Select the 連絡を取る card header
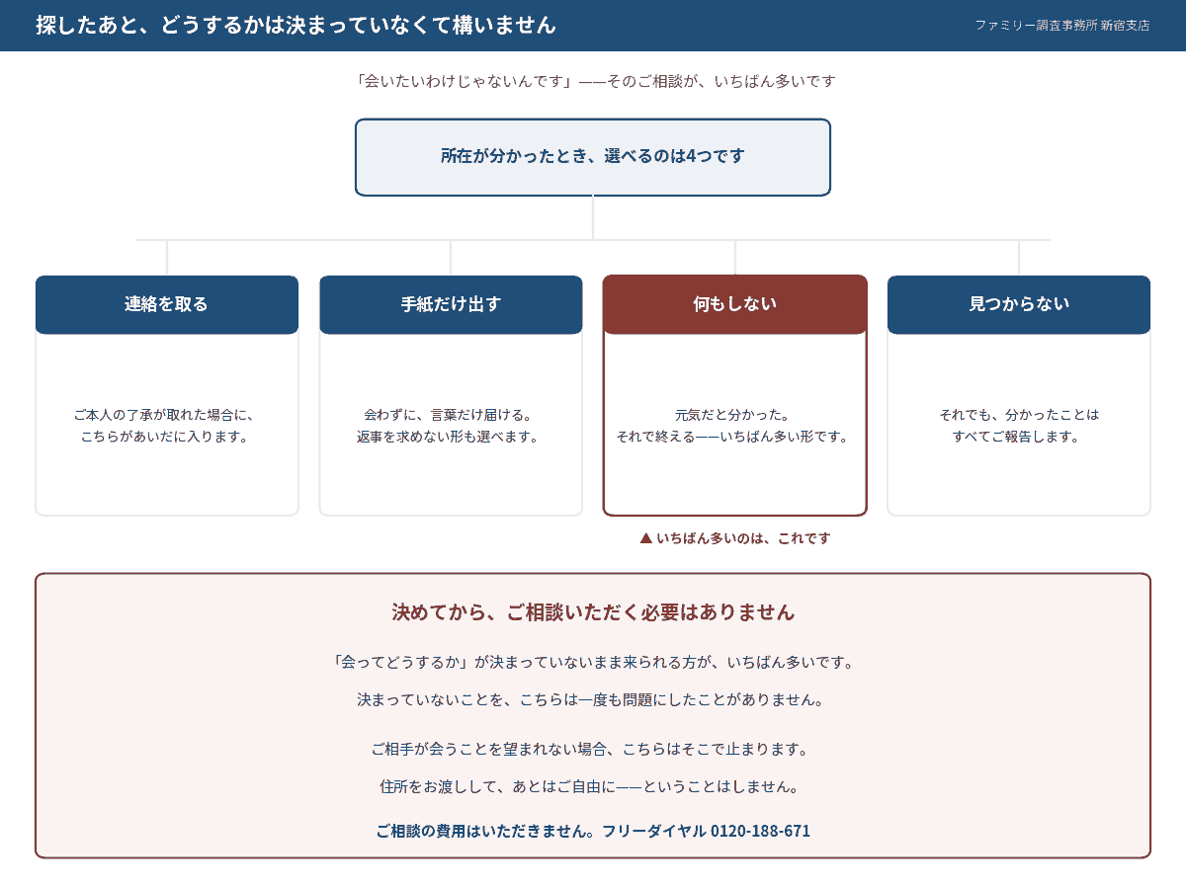This screenshot has height=889, width=1186. point(167,304)
